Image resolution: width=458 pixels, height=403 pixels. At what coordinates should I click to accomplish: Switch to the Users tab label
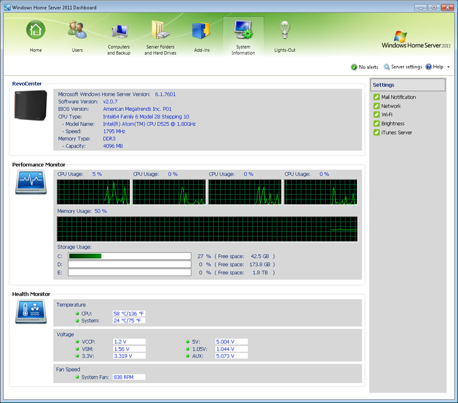click(x=78, y=50)
